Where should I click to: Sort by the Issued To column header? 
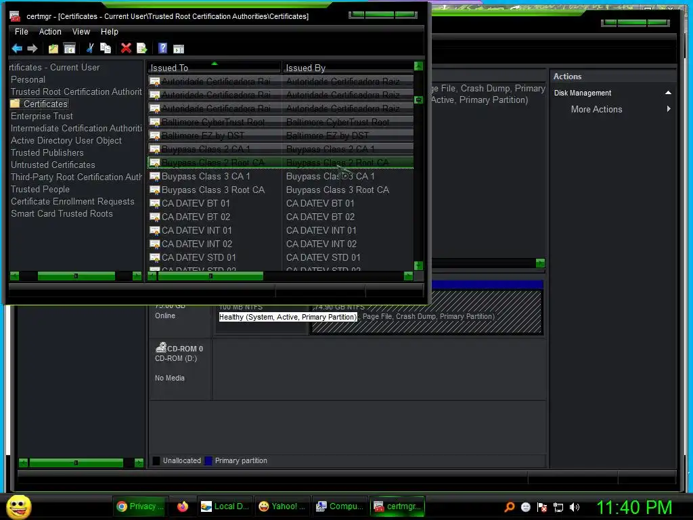[x=214, y=68]
